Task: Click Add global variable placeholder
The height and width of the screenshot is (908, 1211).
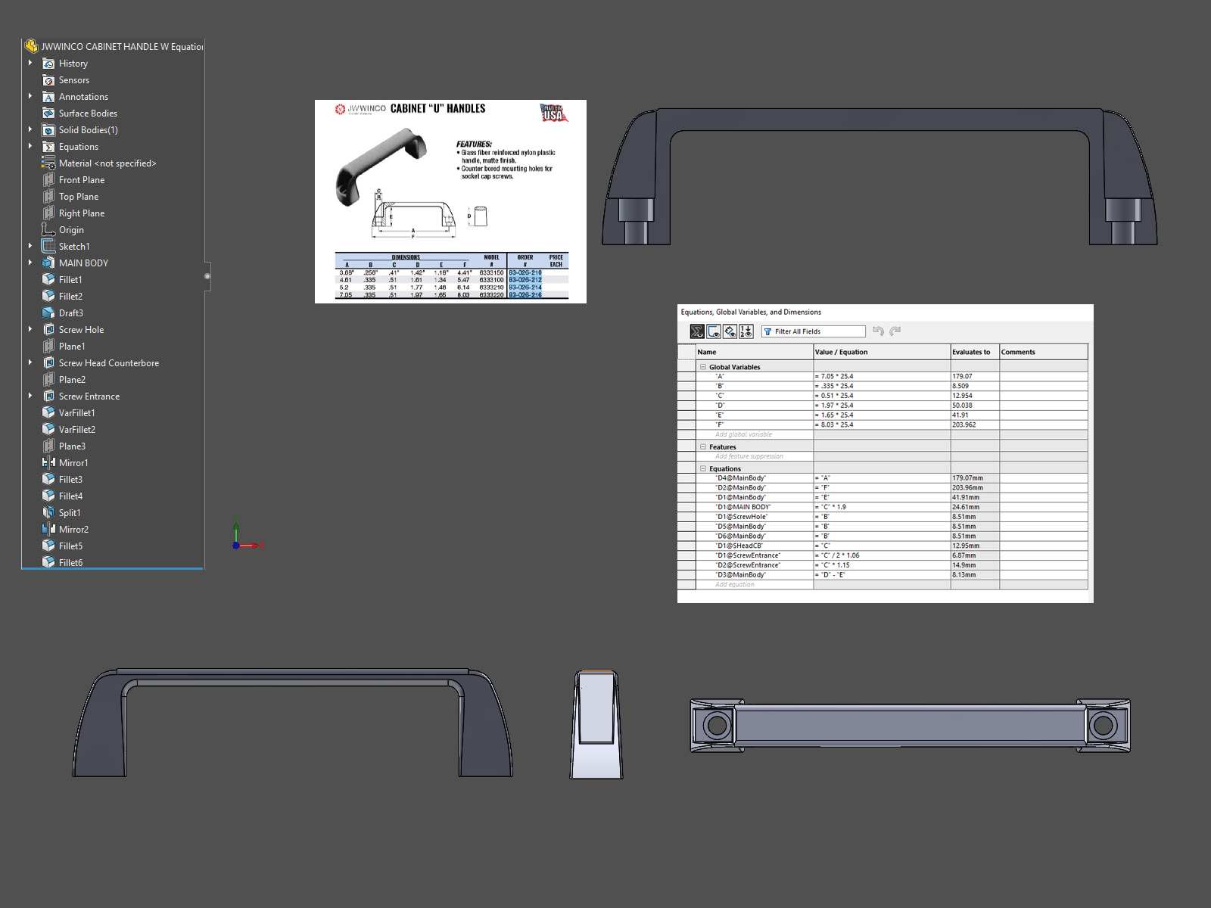Action: [x=743, y=435]
